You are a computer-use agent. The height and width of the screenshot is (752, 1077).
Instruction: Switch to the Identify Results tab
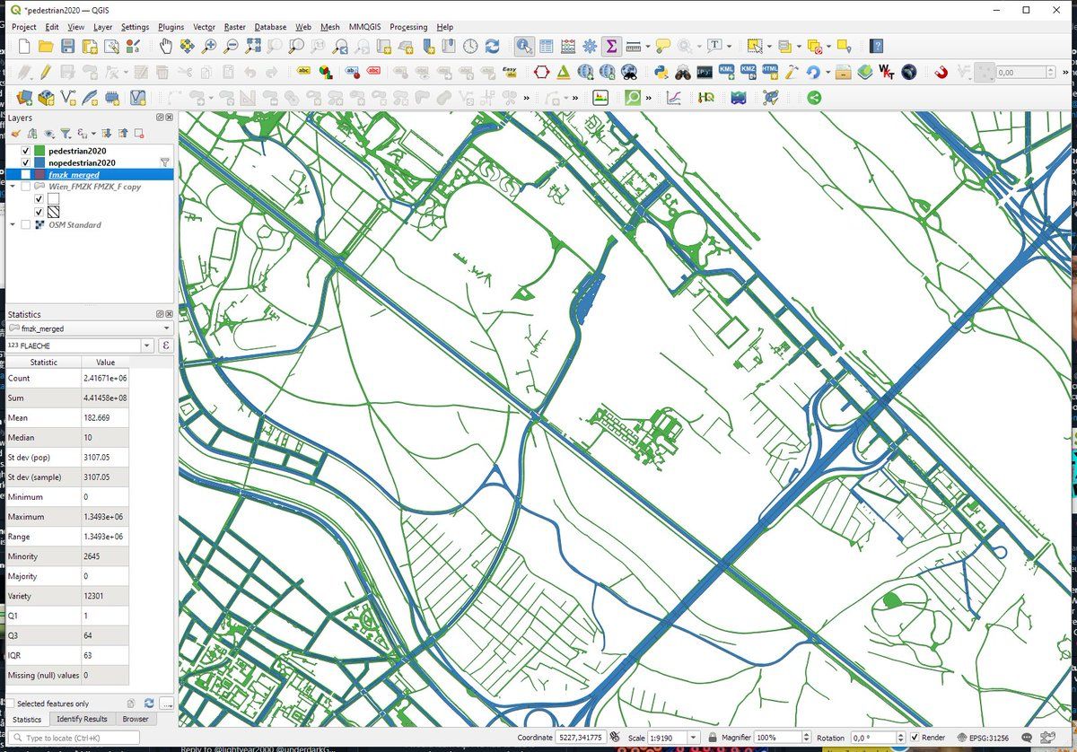pos(82,719)
